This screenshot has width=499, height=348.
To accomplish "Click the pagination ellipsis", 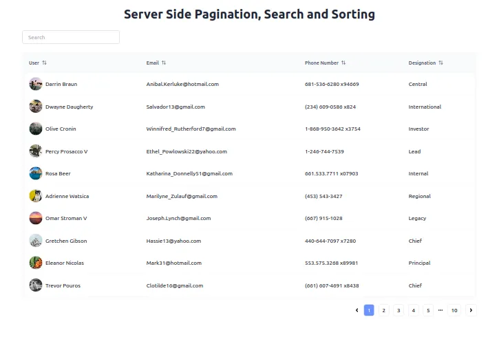I will (x=440, y=310).
